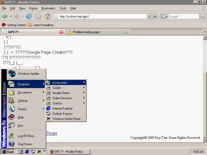207x155 pixels.
Task: Click the Shut Down monitor icon
Action: [11, 144]
